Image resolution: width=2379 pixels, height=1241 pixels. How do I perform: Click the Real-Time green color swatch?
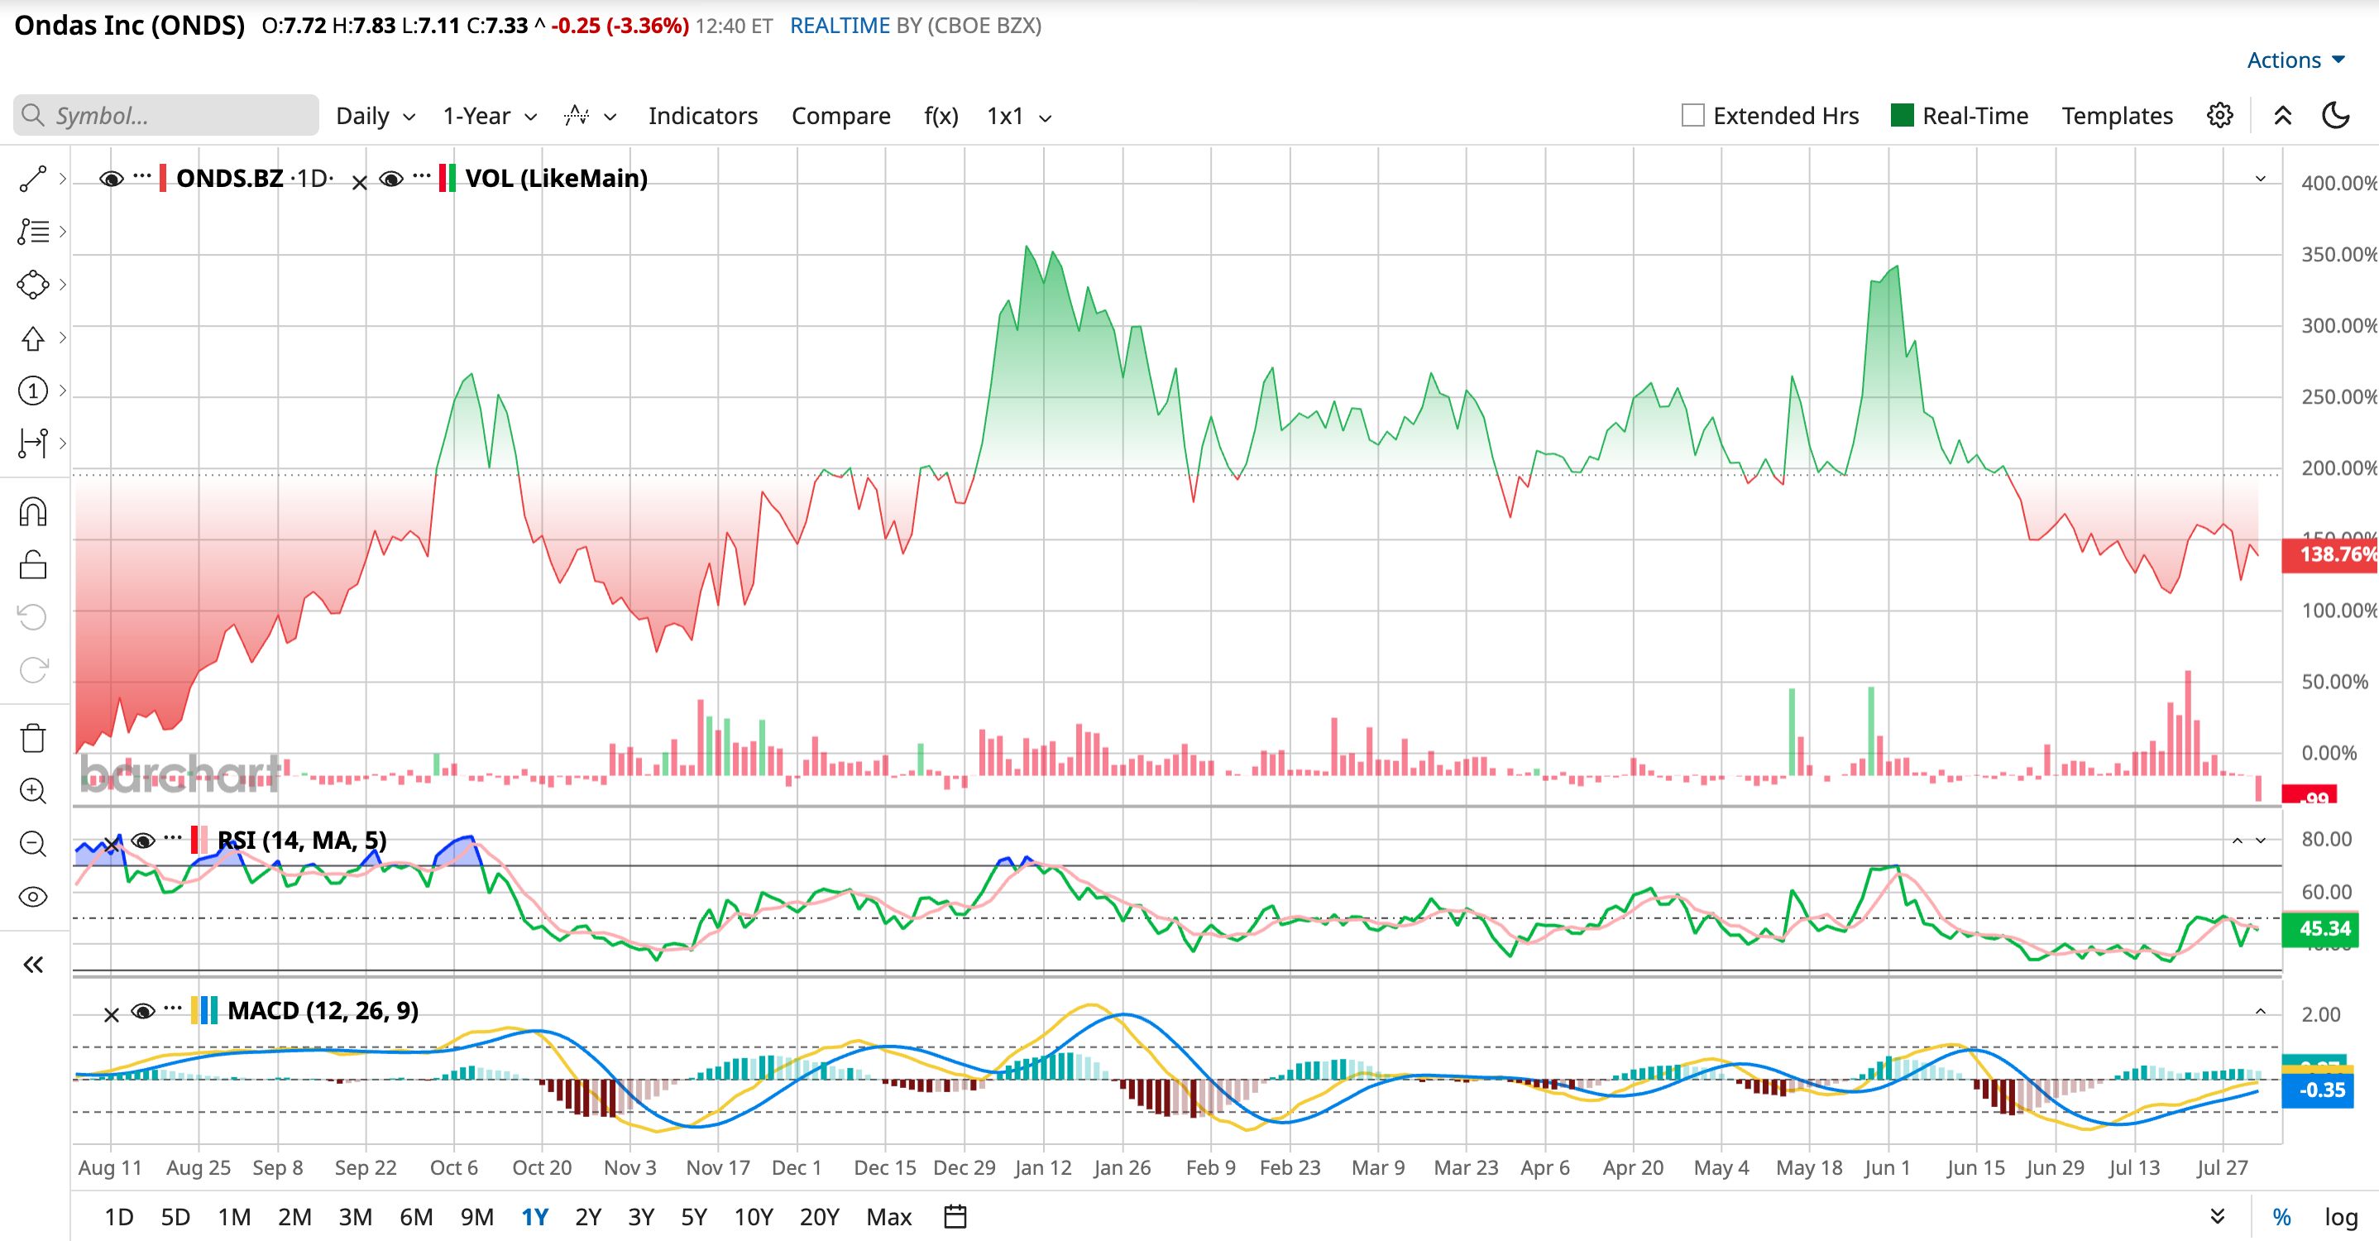[x=1903, y=116]
